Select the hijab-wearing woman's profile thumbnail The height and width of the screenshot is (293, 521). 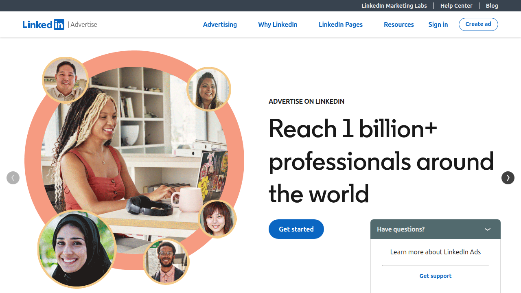(x=77, y=249)
